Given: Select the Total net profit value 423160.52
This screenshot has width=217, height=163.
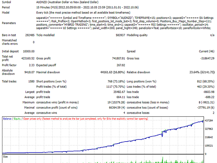Looking at the screenshot, I should pyautogui.click(x=26, y=58).
